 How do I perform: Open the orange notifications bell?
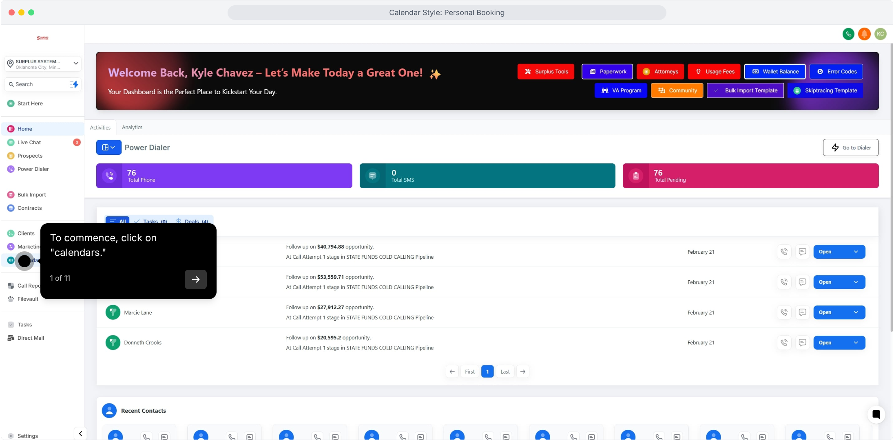864,34
